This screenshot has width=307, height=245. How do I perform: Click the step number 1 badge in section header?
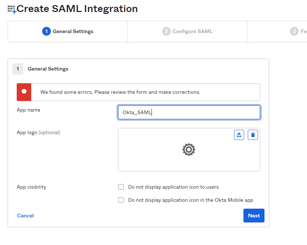(18, 69)
